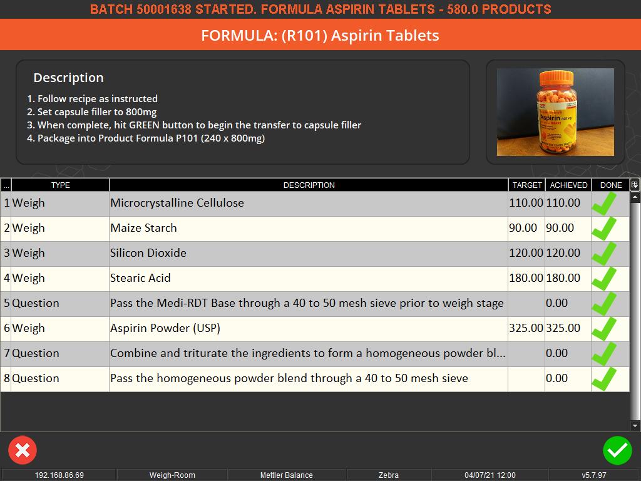641x481 pixels.
Task: Click the green tick on the homogeneous blend row
Action: [608, 353]
